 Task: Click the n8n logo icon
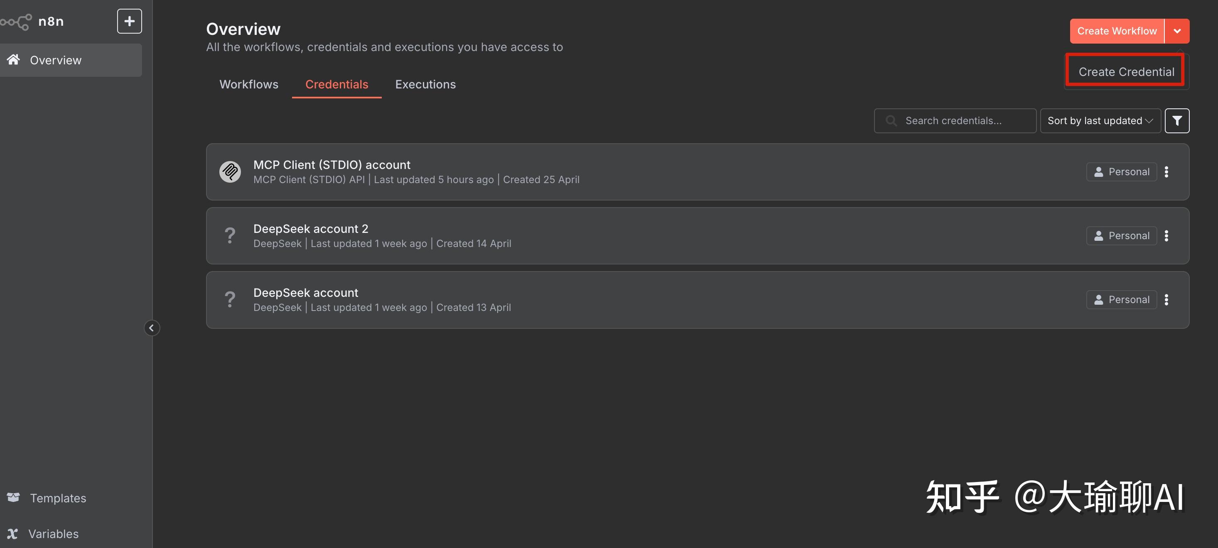(x=16, y=22)
